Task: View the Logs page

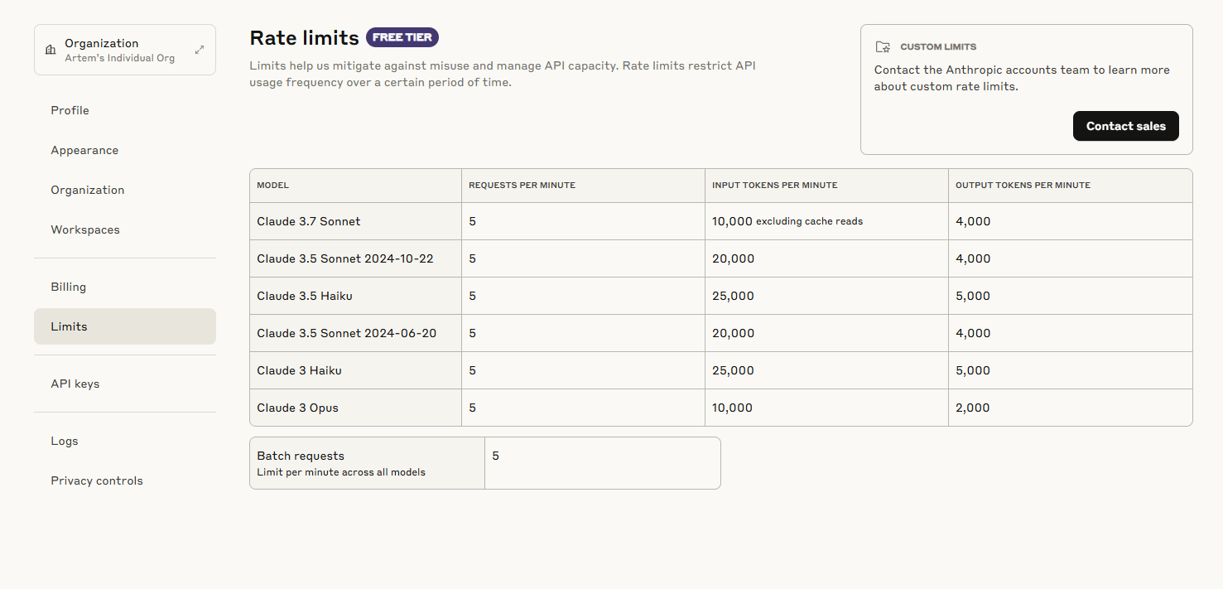Action: [x=65, y=441]
